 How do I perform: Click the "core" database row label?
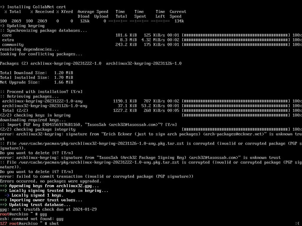[x=7, y=35]
